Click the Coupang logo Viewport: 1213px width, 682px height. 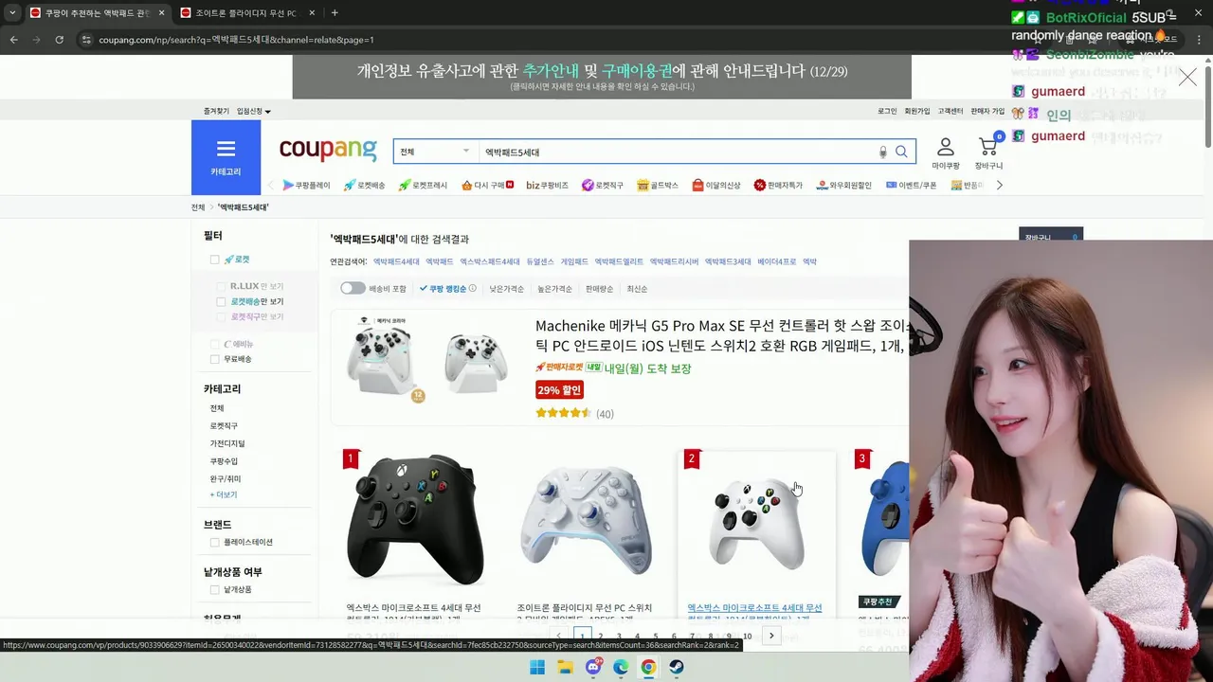tap(328, 150)
